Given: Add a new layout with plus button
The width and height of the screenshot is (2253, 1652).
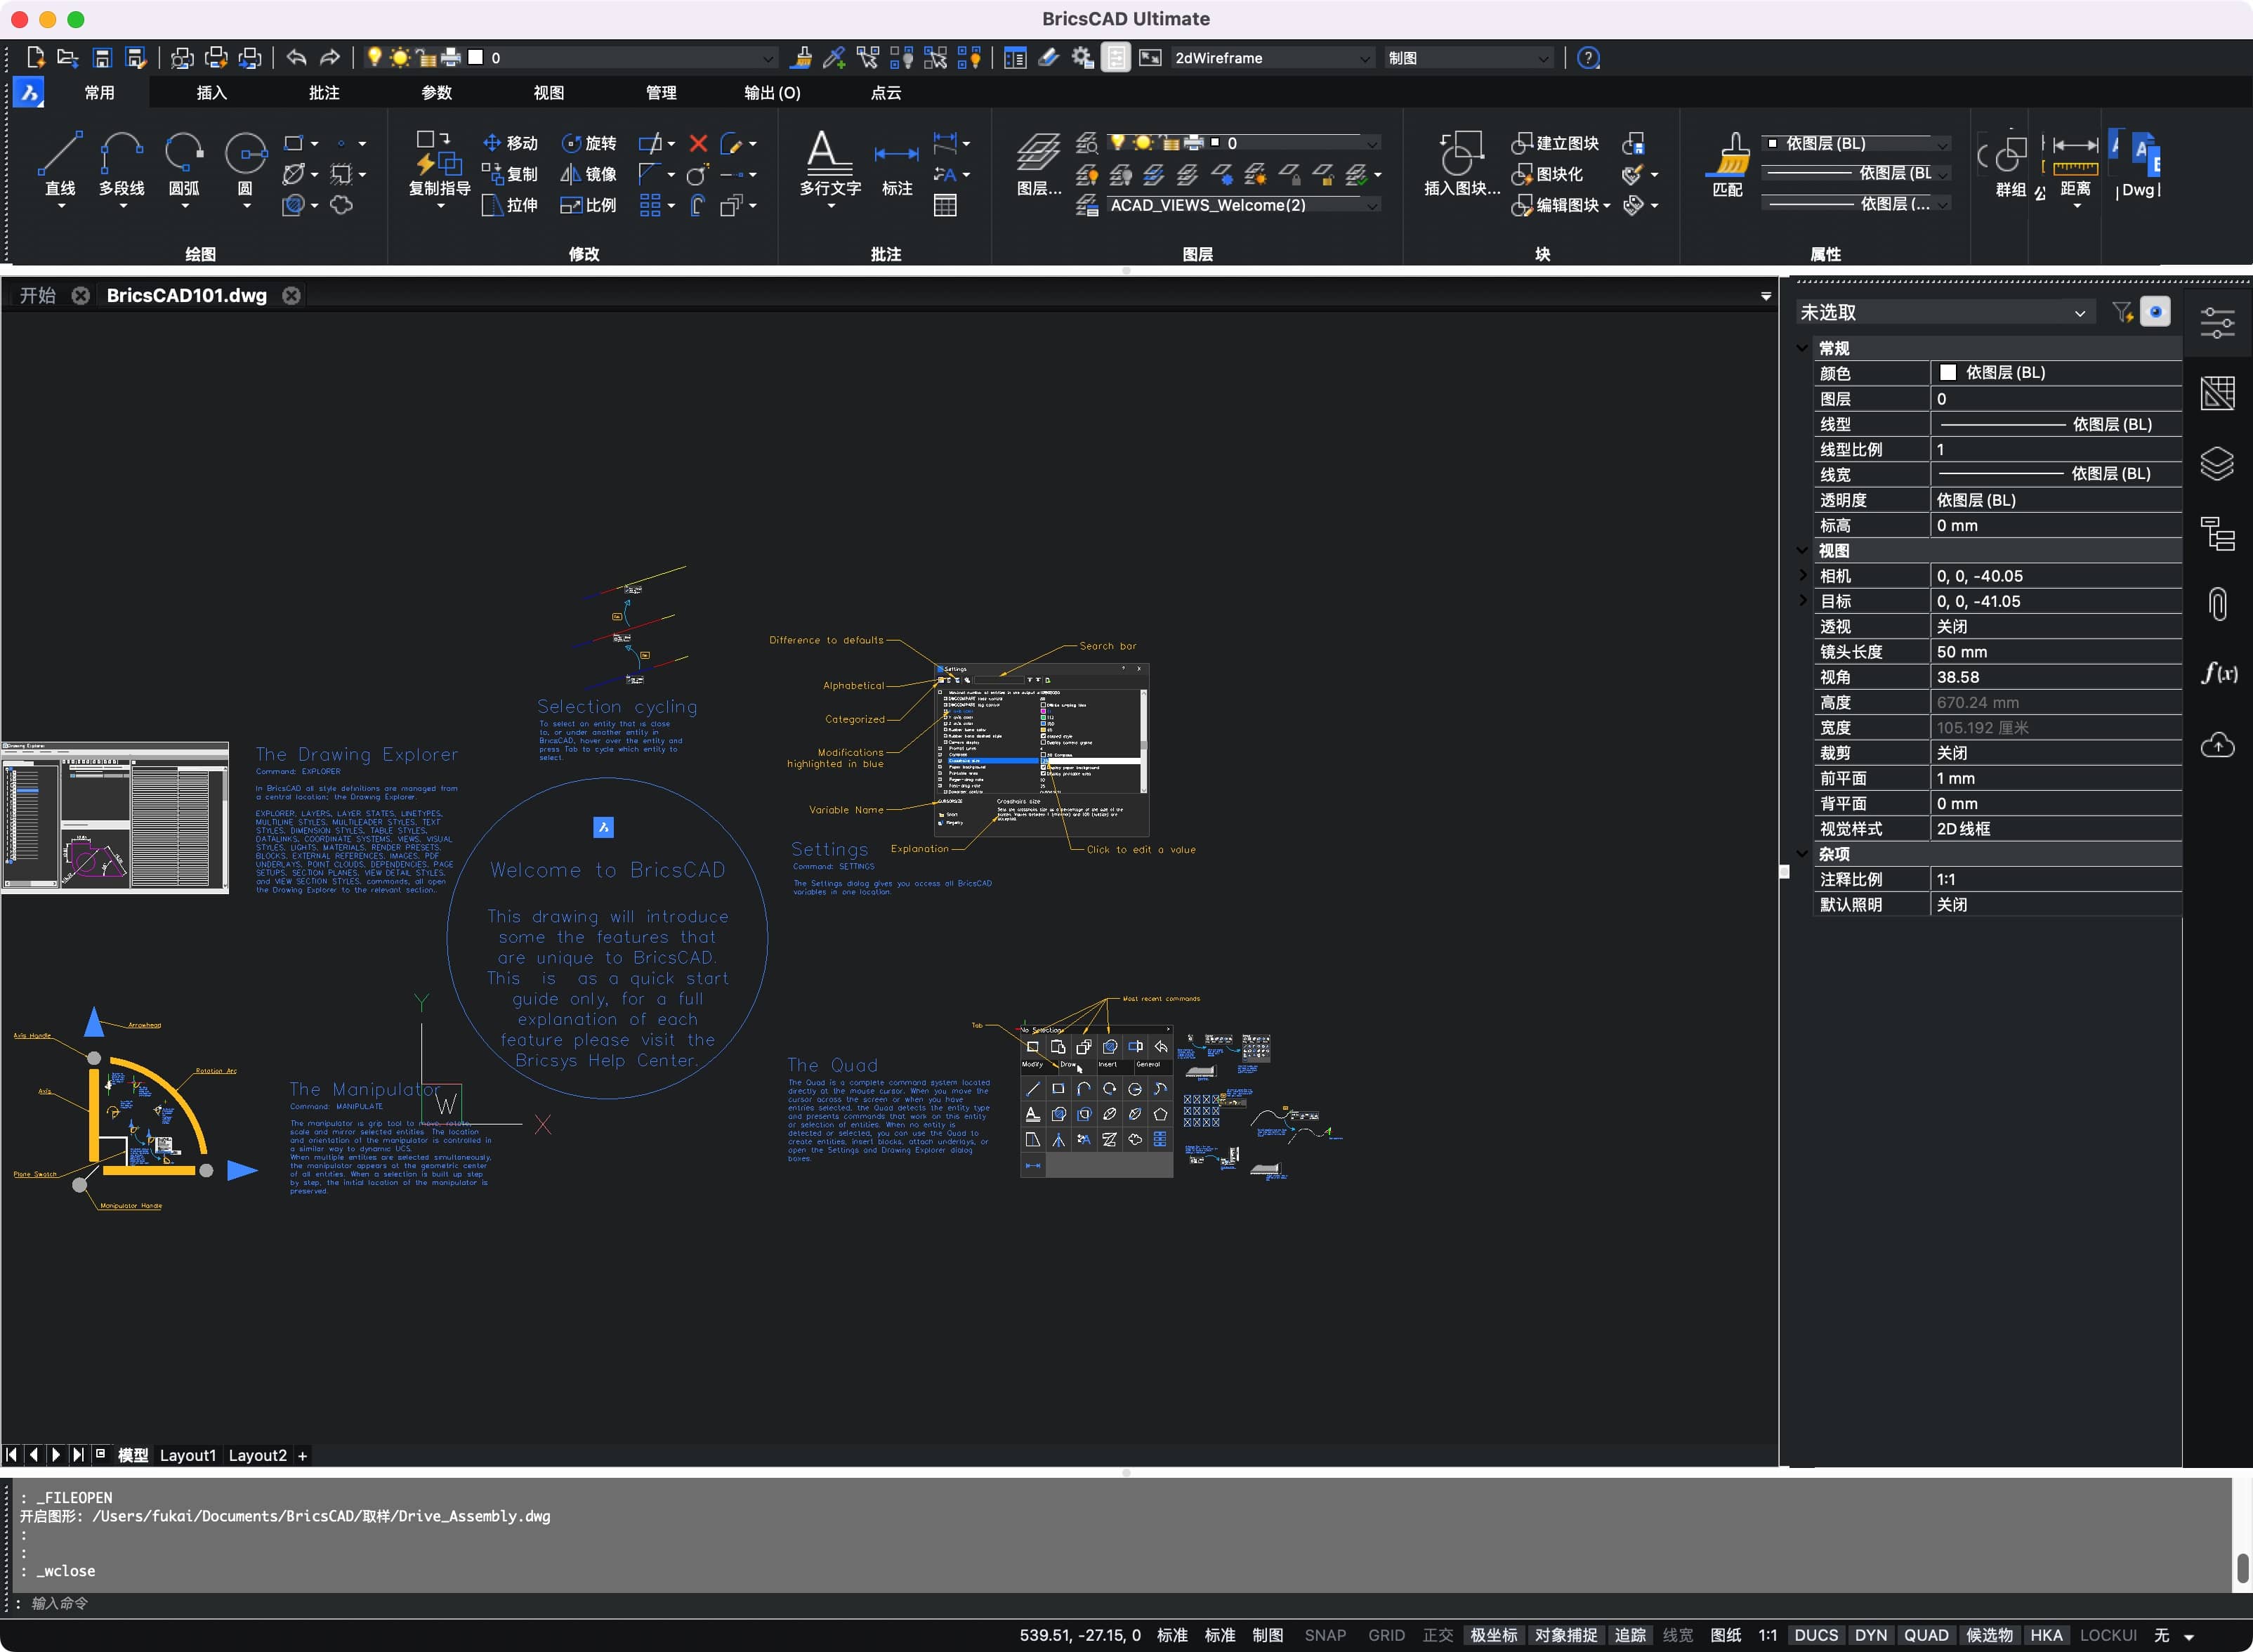Looking at the screenshot, I should [302, 1455].
